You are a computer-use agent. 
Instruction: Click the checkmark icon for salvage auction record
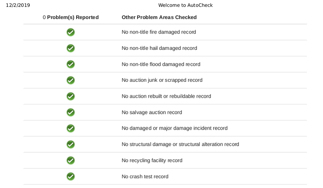71,112
